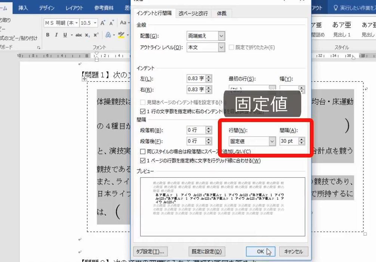Select the subscript icon
Viewport: 376px width, 262px height.
tap(86, 34)
